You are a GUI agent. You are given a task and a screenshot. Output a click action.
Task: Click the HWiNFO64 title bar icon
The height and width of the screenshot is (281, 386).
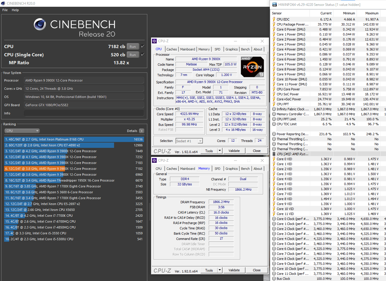coord(275,4)
